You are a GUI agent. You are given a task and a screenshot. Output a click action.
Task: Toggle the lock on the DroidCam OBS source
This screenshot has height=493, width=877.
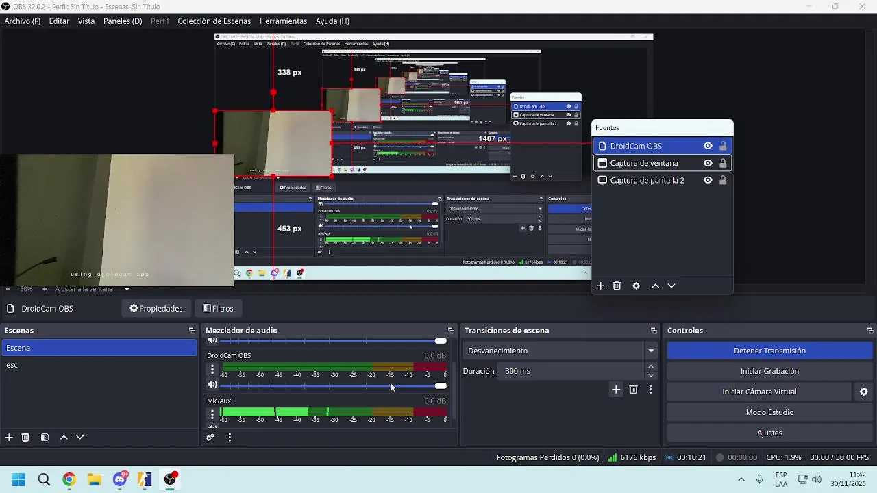[x=723, y=146]
